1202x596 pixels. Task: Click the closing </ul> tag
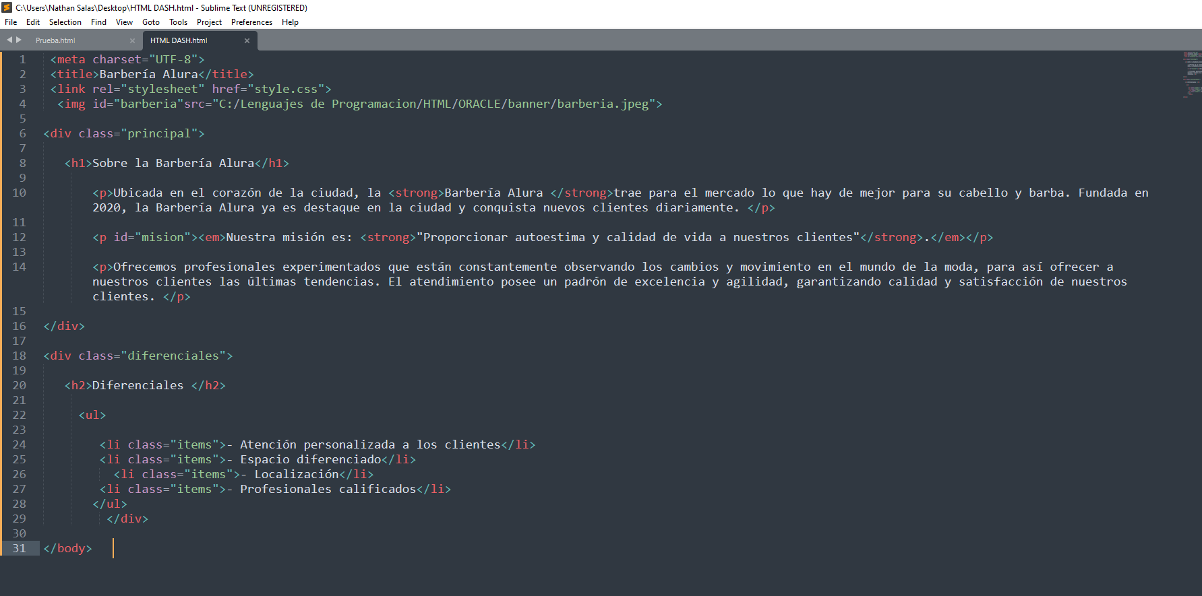(x=110, y=504)
